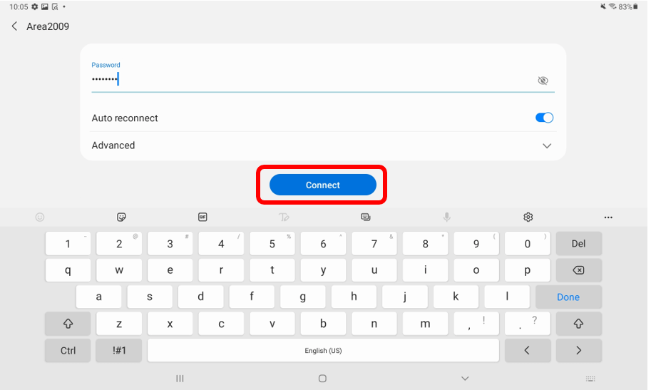
Task: Tap the letter g key
Action: pos(302,297)
